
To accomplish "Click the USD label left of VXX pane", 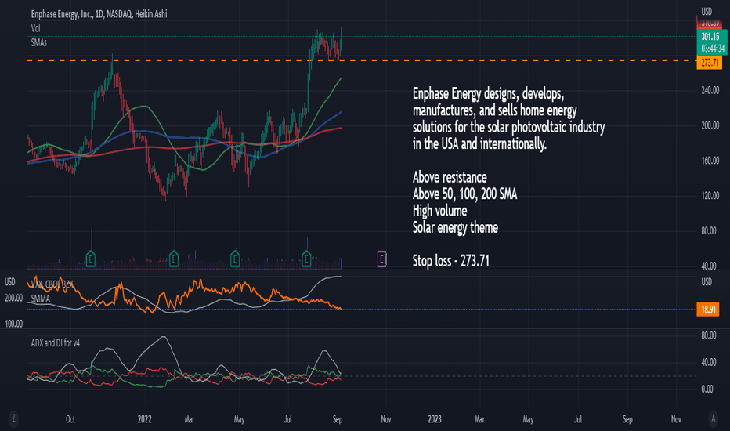I will [x=9, y=282].
